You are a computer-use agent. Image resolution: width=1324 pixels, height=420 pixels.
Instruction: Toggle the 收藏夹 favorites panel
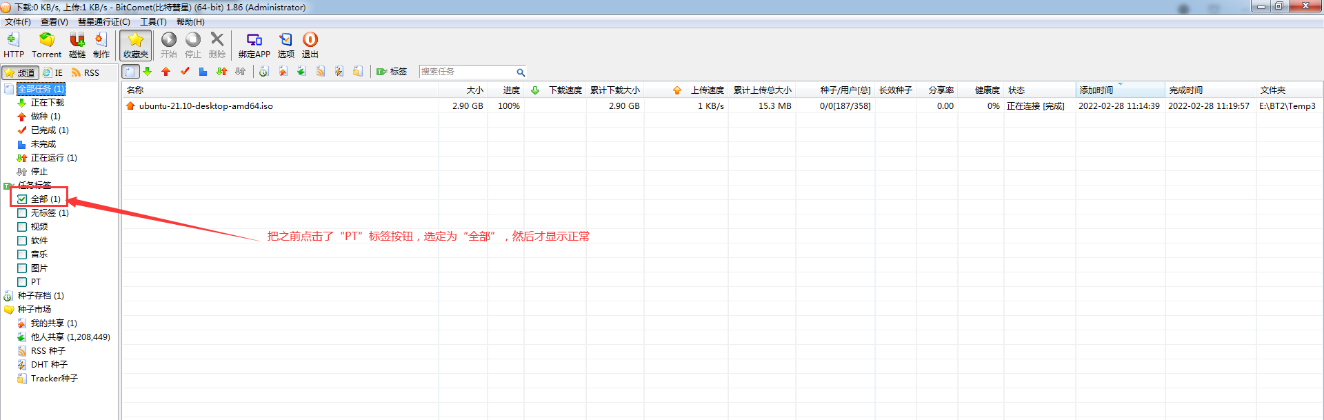click(x=136, y=46)
